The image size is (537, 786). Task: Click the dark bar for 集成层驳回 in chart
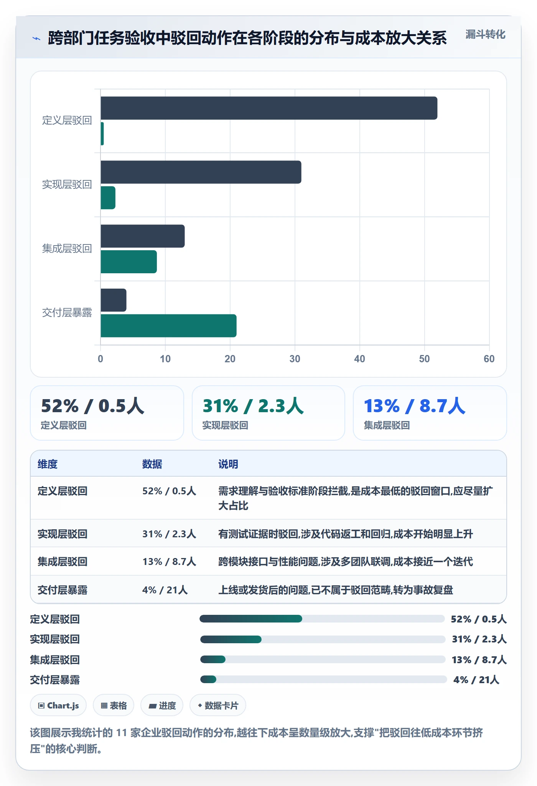pos(143,236)
